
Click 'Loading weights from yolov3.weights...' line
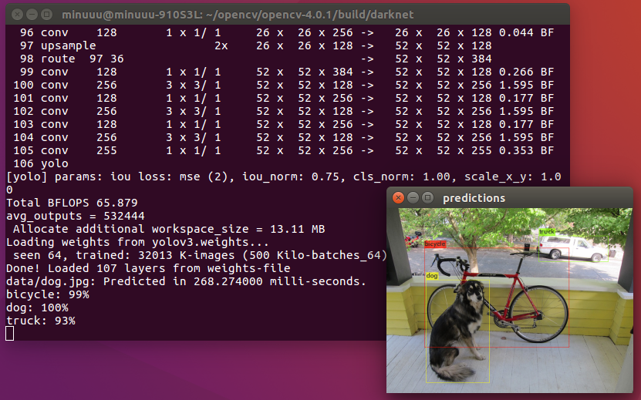[x=137, y=242]
